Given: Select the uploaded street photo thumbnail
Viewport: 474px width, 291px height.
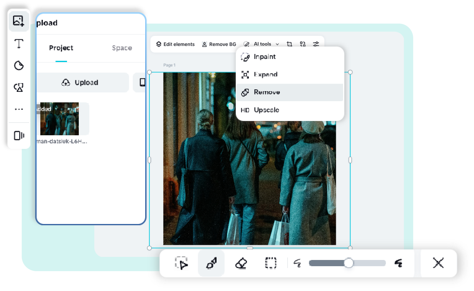Looking at the screenshot, I should point(60,119).
